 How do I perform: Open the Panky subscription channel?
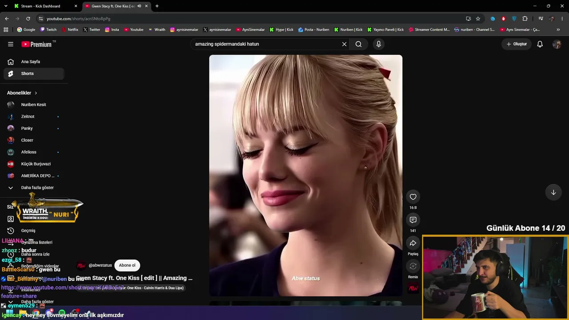click(34, 128)
